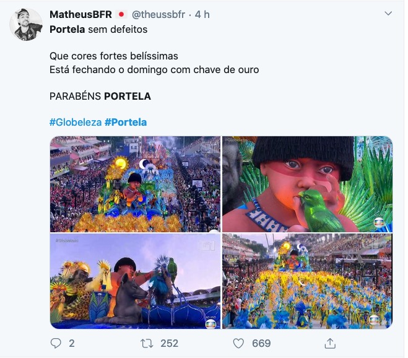Open the bottom-left float sculpture photo
408x358 pixels.
(x=135, y=281)
